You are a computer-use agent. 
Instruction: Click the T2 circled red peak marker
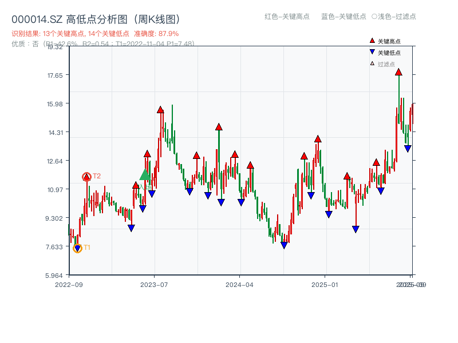tap(87, 176)
